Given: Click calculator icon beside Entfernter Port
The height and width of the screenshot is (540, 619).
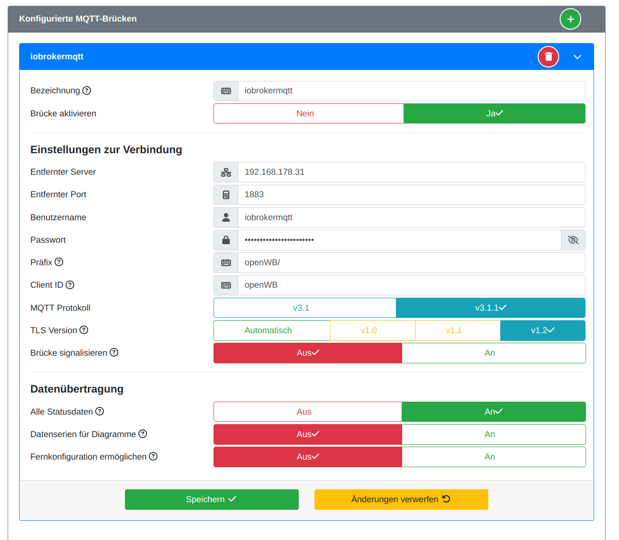Looking at the screenshot, I should pyautogui.click(x=226, y=195).
